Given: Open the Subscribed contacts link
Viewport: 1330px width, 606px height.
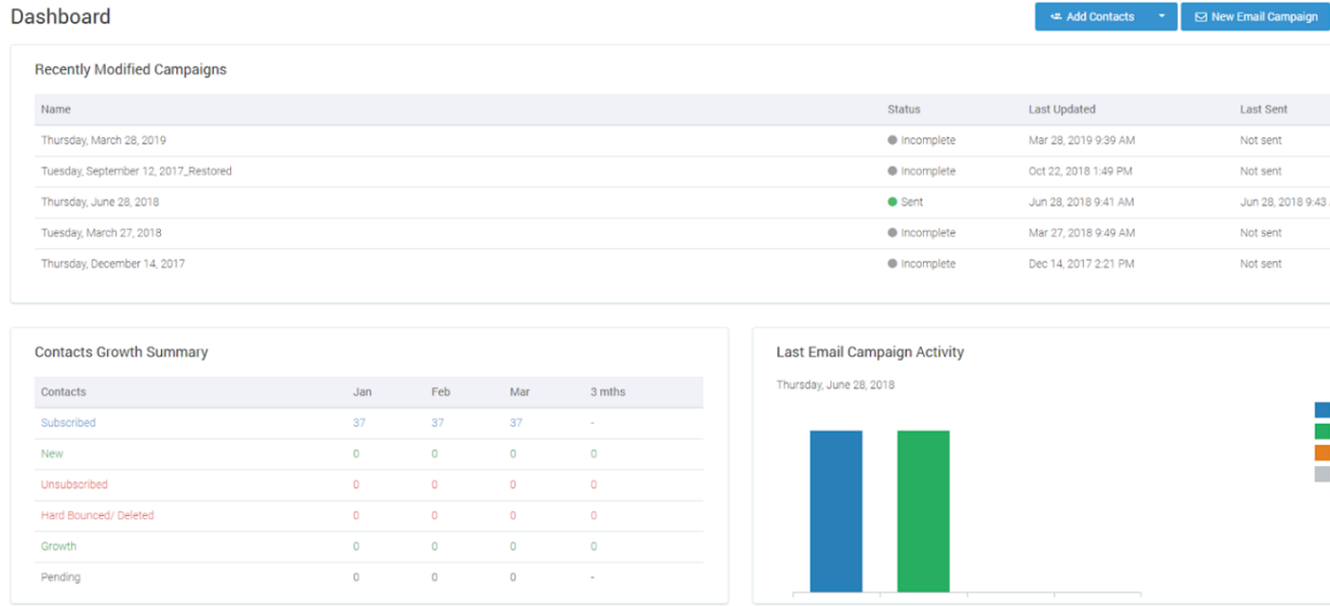Looking at the screenshot, I should (68, 422).
